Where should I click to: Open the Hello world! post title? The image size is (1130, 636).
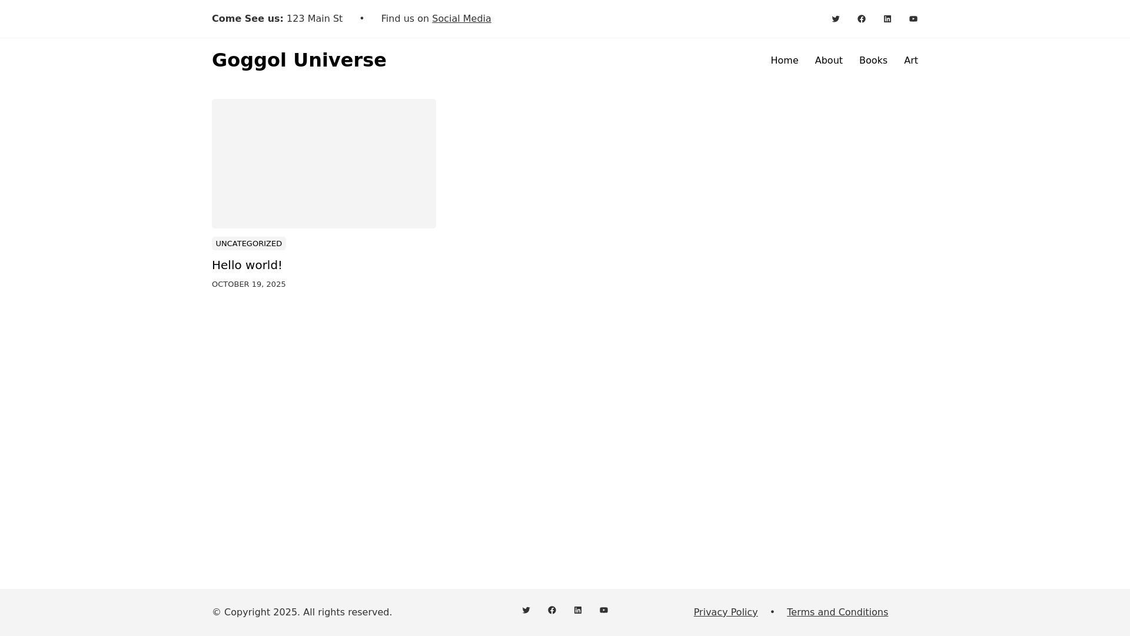247,265
